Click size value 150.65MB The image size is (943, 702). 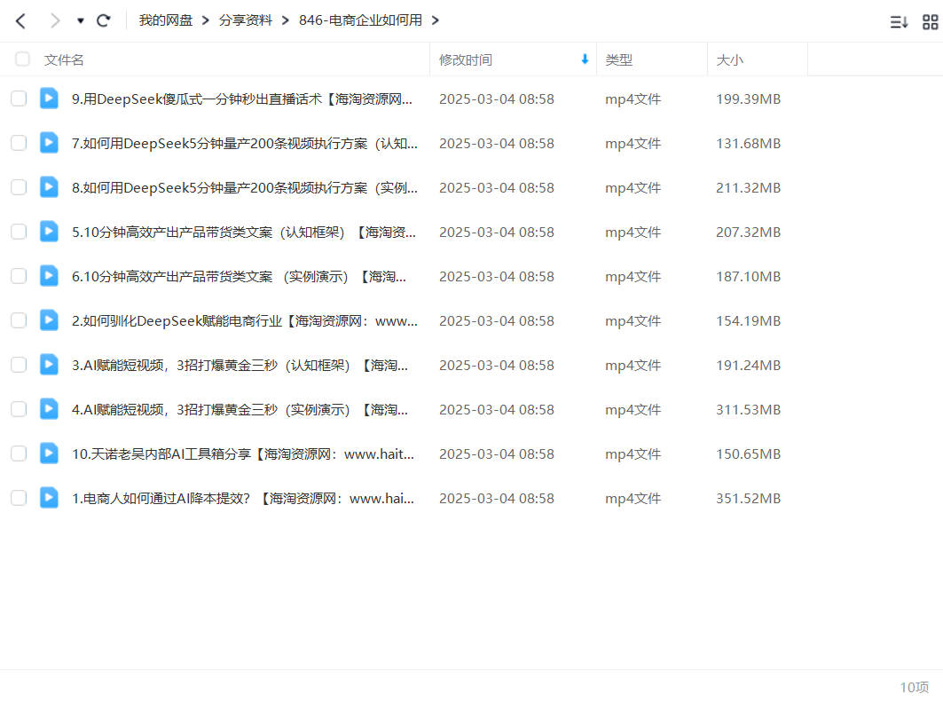click(748, 454)
